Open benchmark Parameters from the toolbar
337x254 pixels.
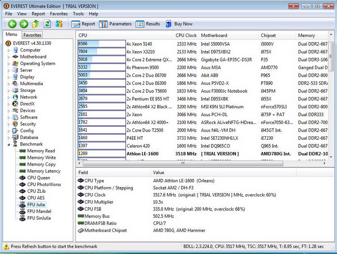(x=115, y=24)
